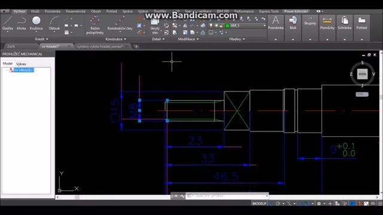
Task: Toggle polar tracking in status bar
Action: [x=278, y=204]
